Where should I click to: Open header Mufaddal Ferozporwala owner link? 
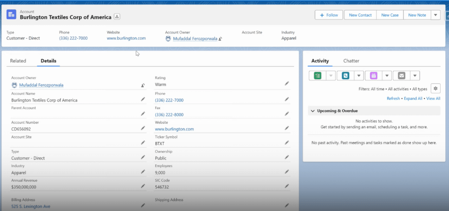[x=195, y=39]
